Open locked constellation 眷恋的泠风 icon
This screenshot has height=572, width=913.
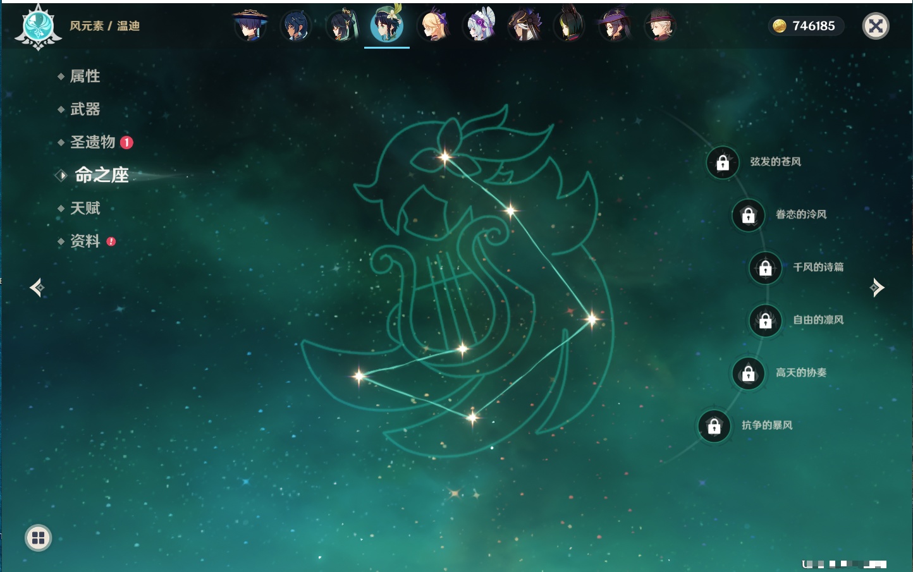(749, 216)
